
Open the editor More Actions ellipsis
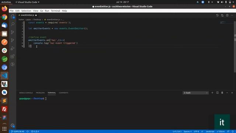[x=232, y=15]
